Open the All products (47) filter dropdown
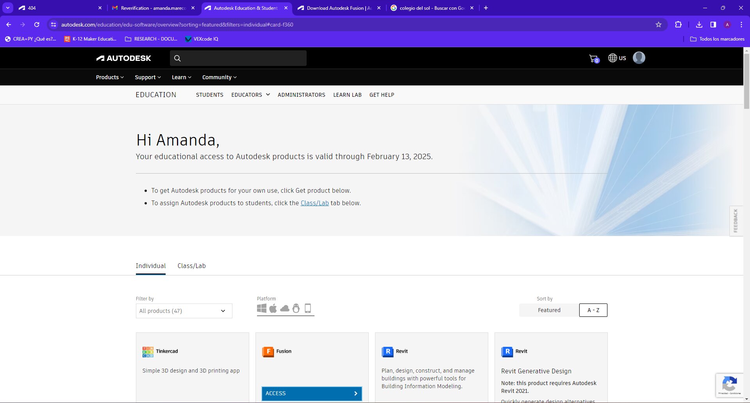This screenshot has width=750, height=403. (x=184, y=311)
